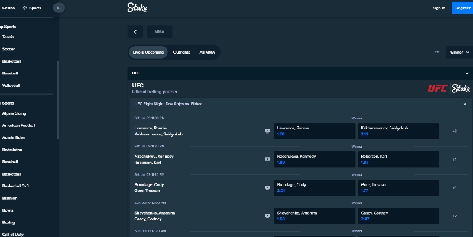Open Biathlon in the sidebar
This screenshot has width=473, height=237.
tap(9, 198)
